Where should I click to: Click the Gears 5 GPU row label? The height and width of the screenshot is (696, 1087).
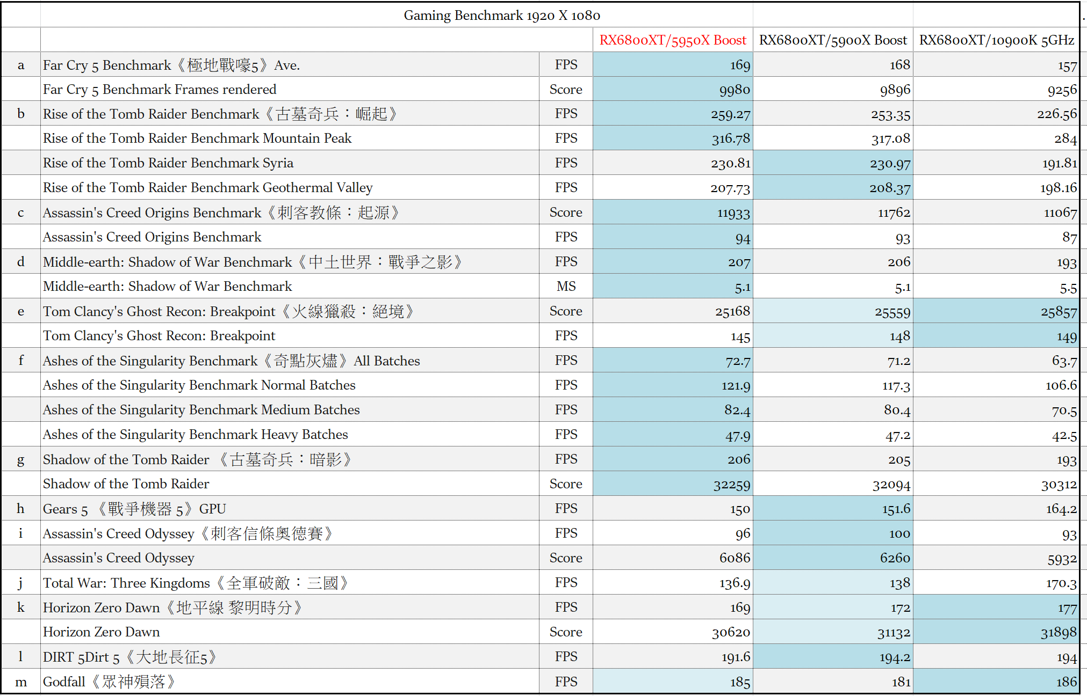135,509
